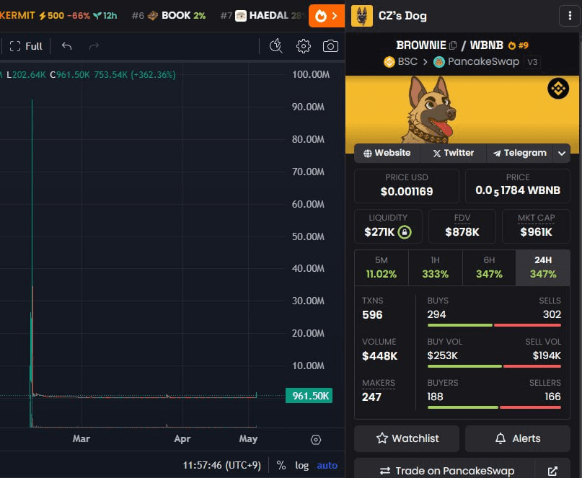Viewport: 582px width, 478px height.
Task: Click the v3 version badge
Action: coord(532,62)
